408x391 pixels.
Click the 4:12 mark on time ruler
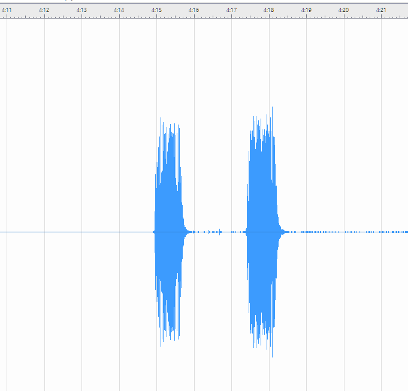44,10
